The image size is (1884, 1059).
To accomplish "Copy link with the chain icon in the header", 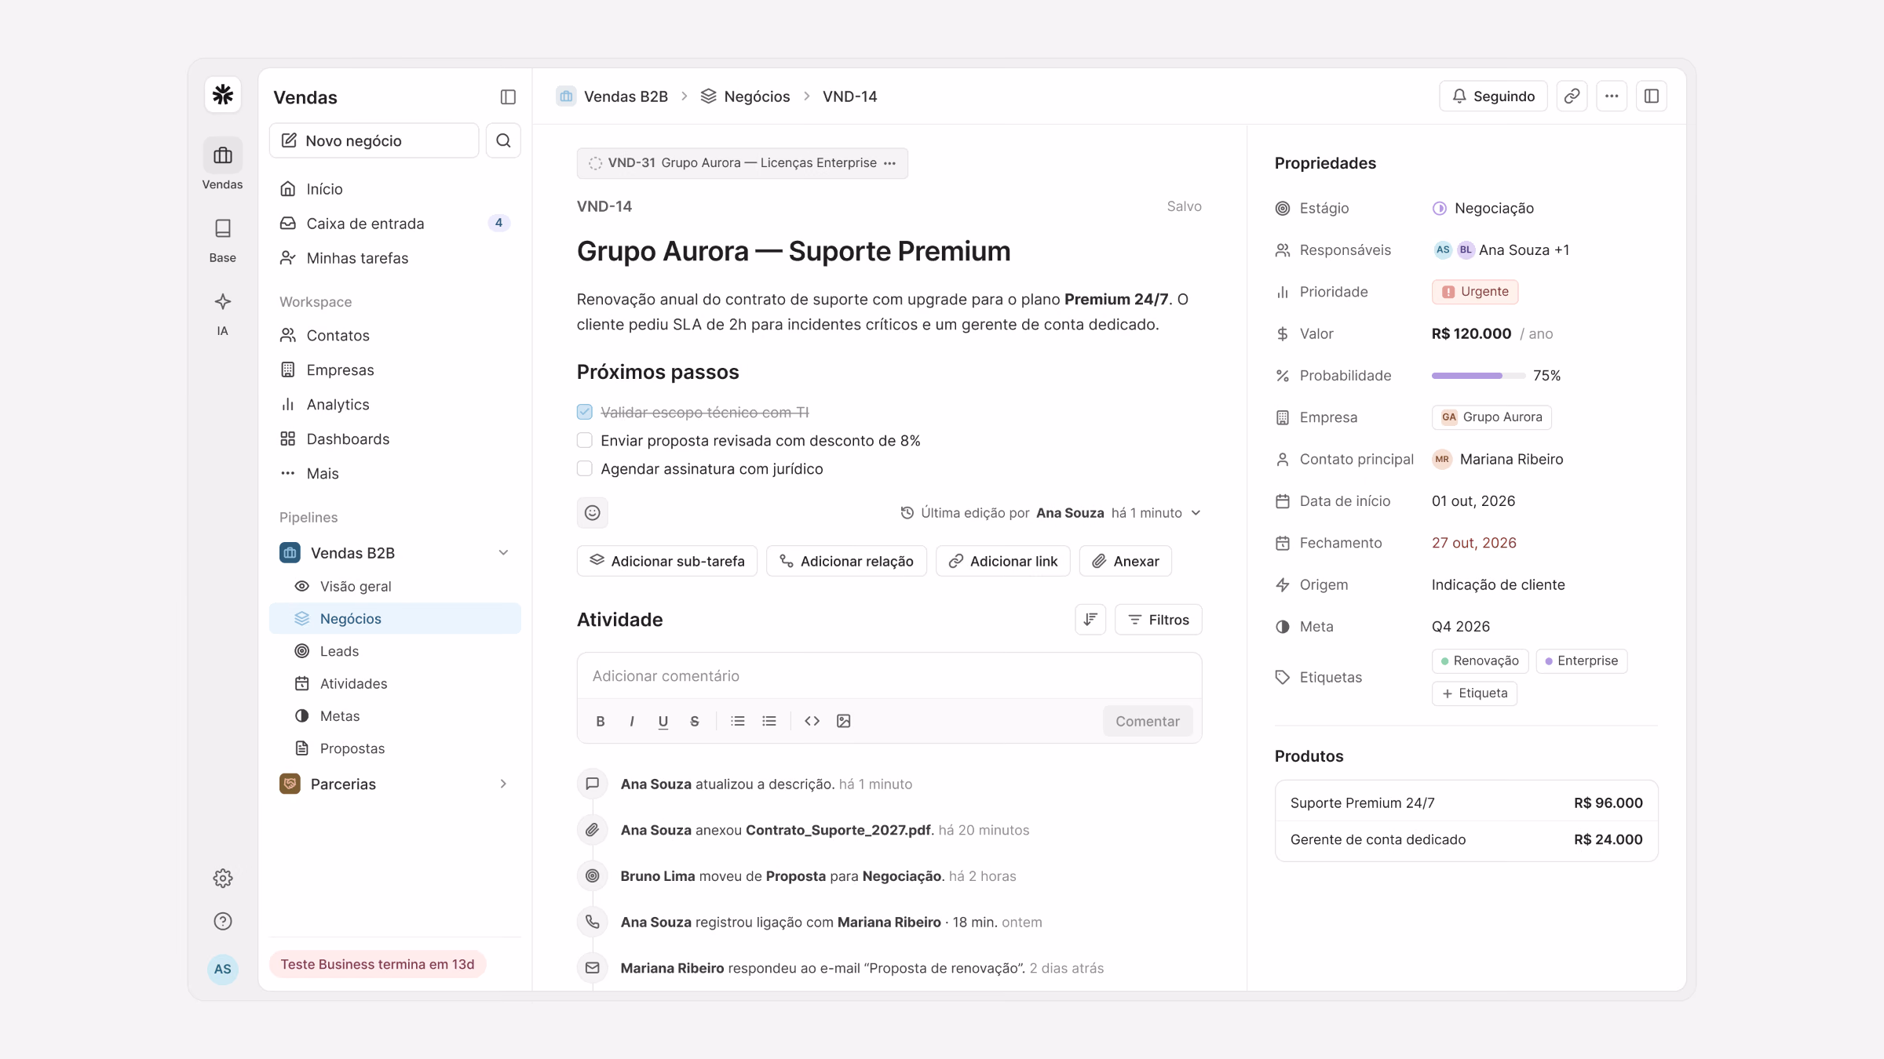I will (x=1572, y=96).
